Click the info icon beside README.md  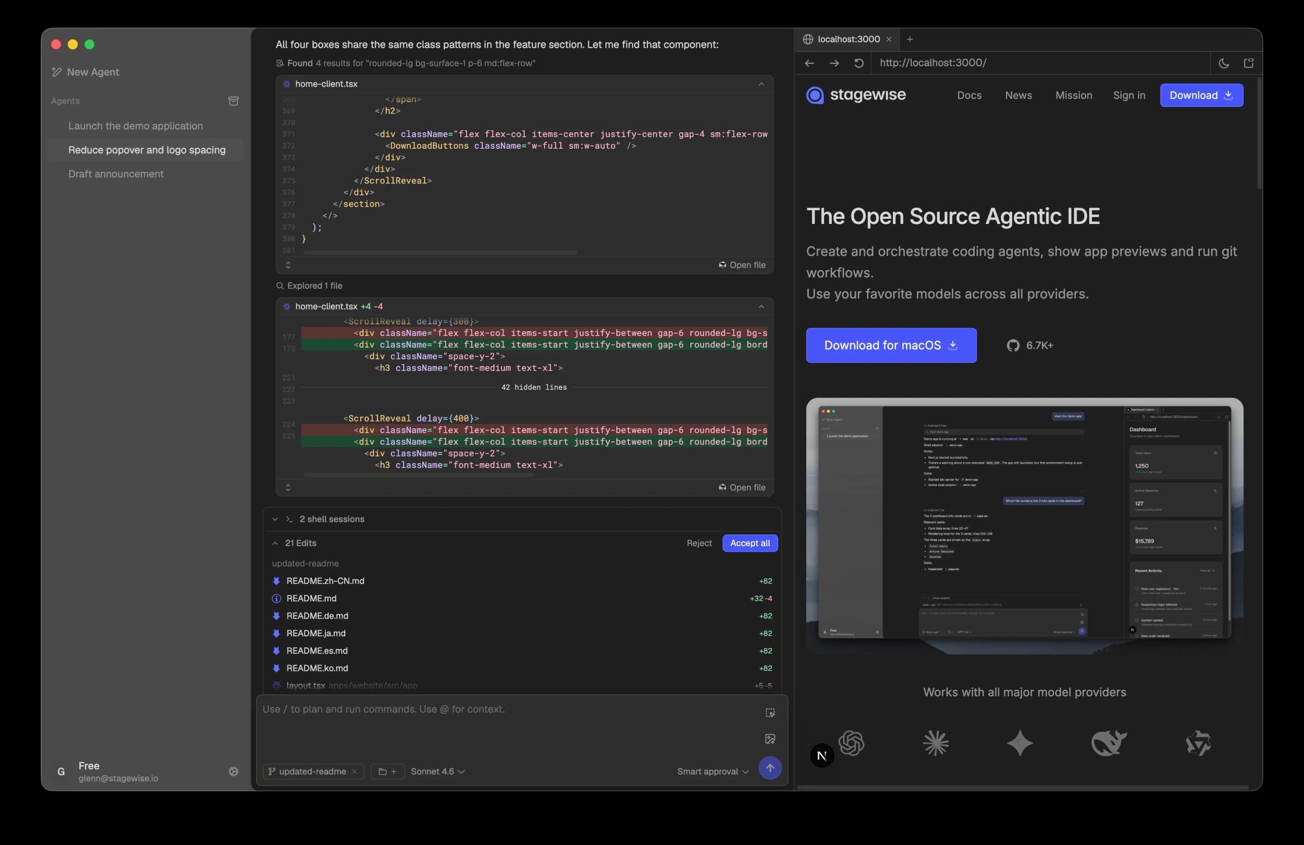277,599
